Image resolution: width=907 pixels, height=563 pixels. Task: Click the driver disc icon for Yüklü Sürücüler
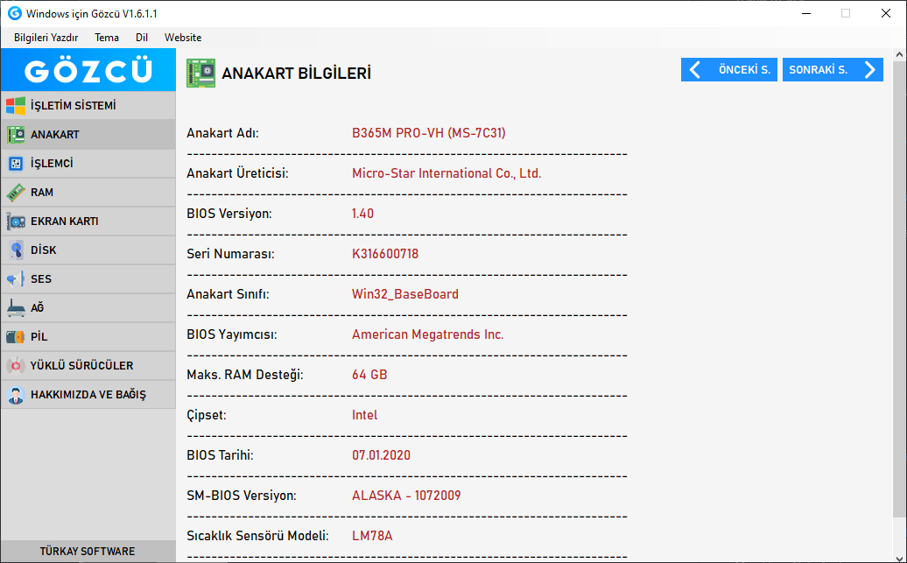(16, 366)
